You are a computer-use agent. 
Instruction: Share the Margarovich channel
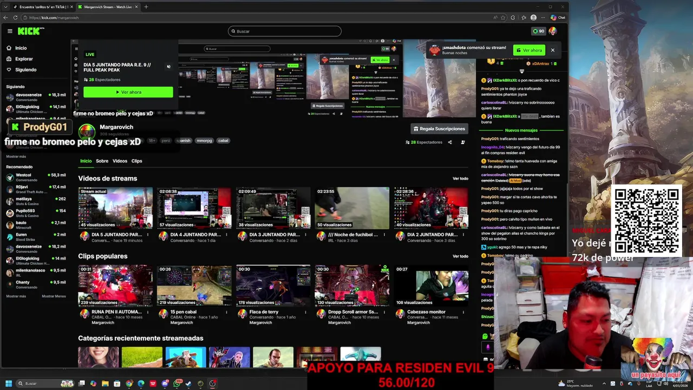coord(449,142)
